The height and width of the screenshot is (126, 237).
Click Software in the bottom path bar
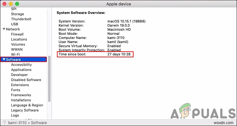point(39,123)
